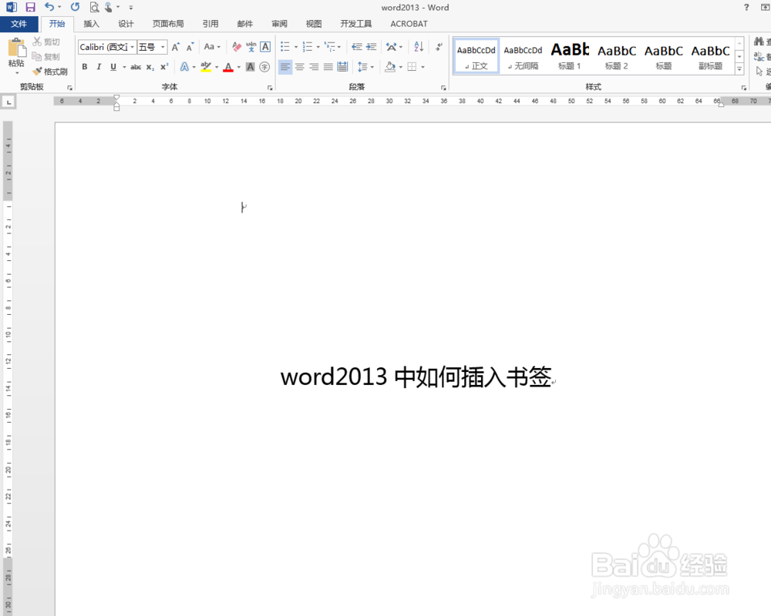This screenshot has height=616, width=771.
Task: Apply the Text Effects icon
Action: click(x=184, y=67)
